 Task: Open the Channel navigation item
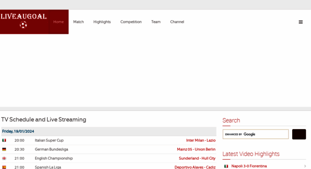pyautogui.click(x=177, y=22)
